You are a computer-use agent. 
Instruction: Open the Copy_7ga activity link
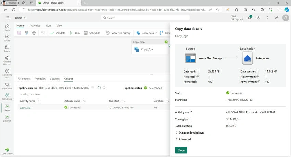(25, 108)
